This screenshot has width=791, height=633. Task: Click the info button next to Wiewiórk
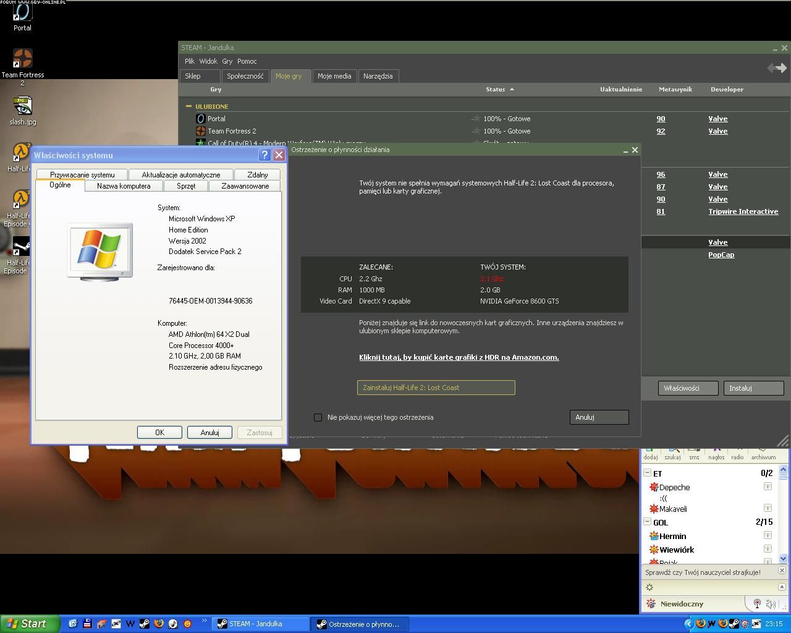[768, 549]
